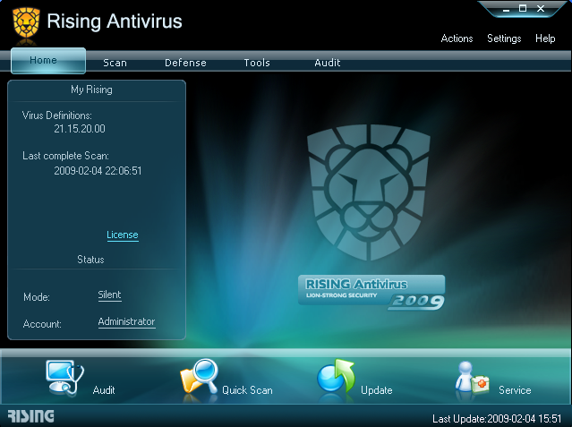Open the Scan tab

click(x=115, y=63)
